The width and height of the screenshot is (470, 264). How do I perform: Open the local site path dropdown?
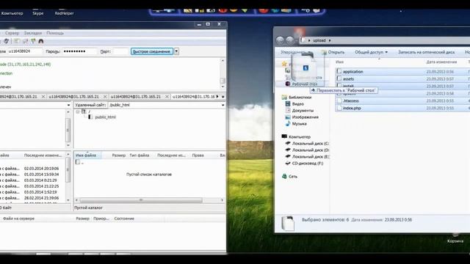(68, 105)
